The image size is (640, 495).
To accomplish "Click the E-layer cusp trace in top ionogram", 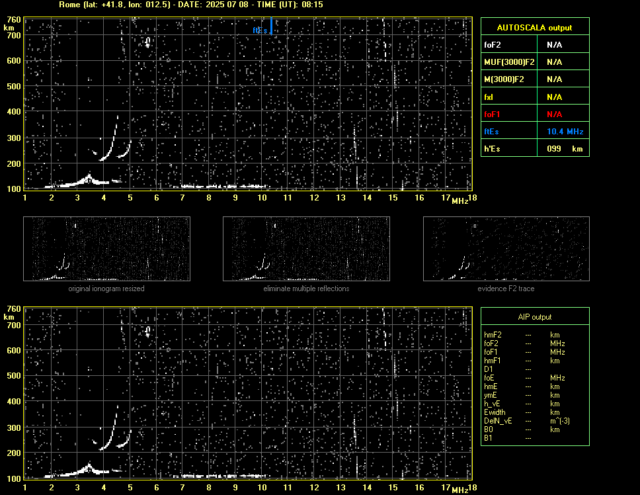I will click(89, 179).
